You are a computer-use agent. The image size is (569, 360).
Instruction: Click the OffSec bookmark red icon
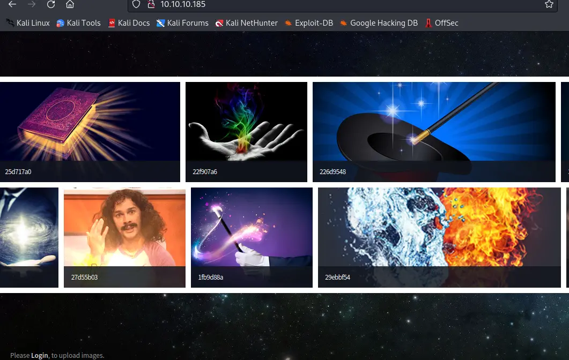[428, 23]
